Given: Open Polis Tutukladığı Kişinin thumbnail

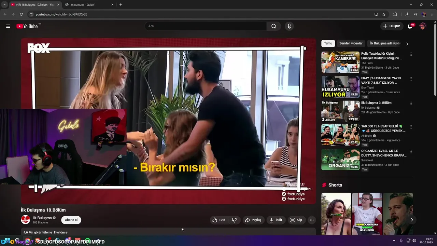Looking at the screenshot, I should tap(340, 62).
